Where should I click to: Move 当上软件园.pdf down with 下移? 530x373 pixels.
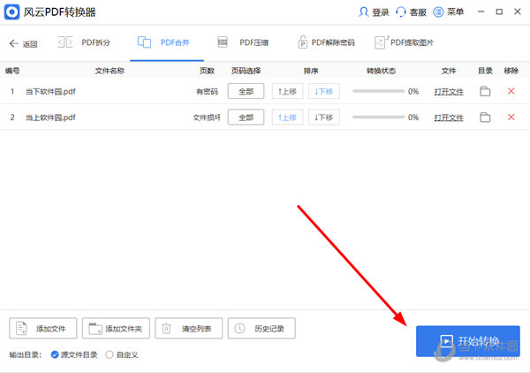[324, 118]
